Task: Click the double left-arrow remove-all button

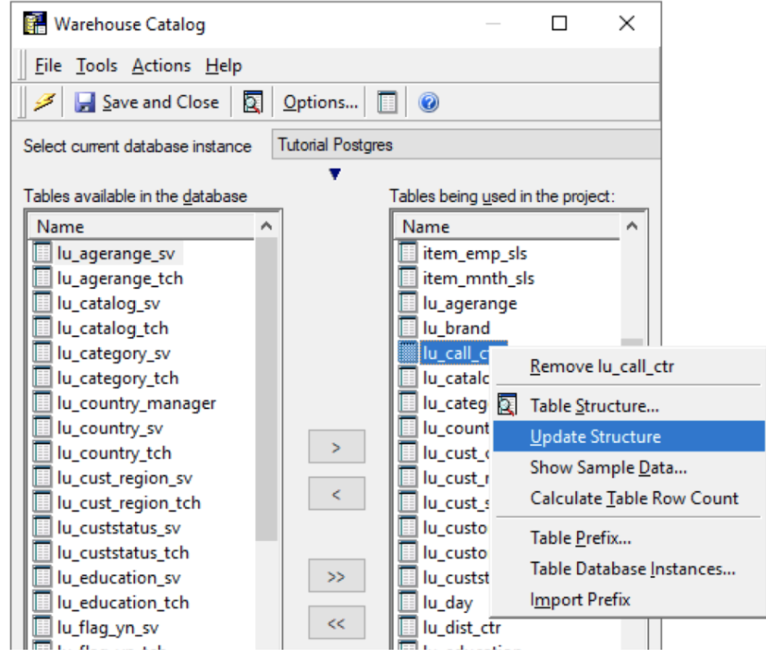Action: (336, 623)
